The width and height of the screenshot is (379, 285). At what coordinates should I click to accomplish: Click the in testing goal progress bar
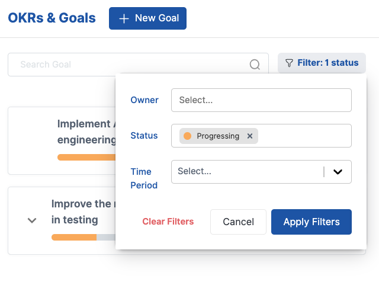83,238
